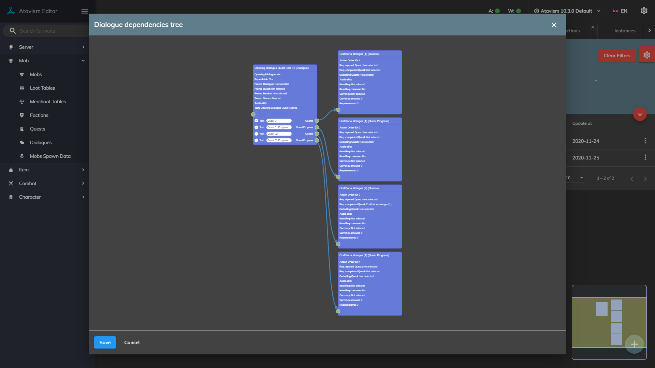Image resolution: width=655 pixels, height=368 pixels.
Task: Click minus icon beside Quest 02 Progress
Action: [x=256, y=140]
